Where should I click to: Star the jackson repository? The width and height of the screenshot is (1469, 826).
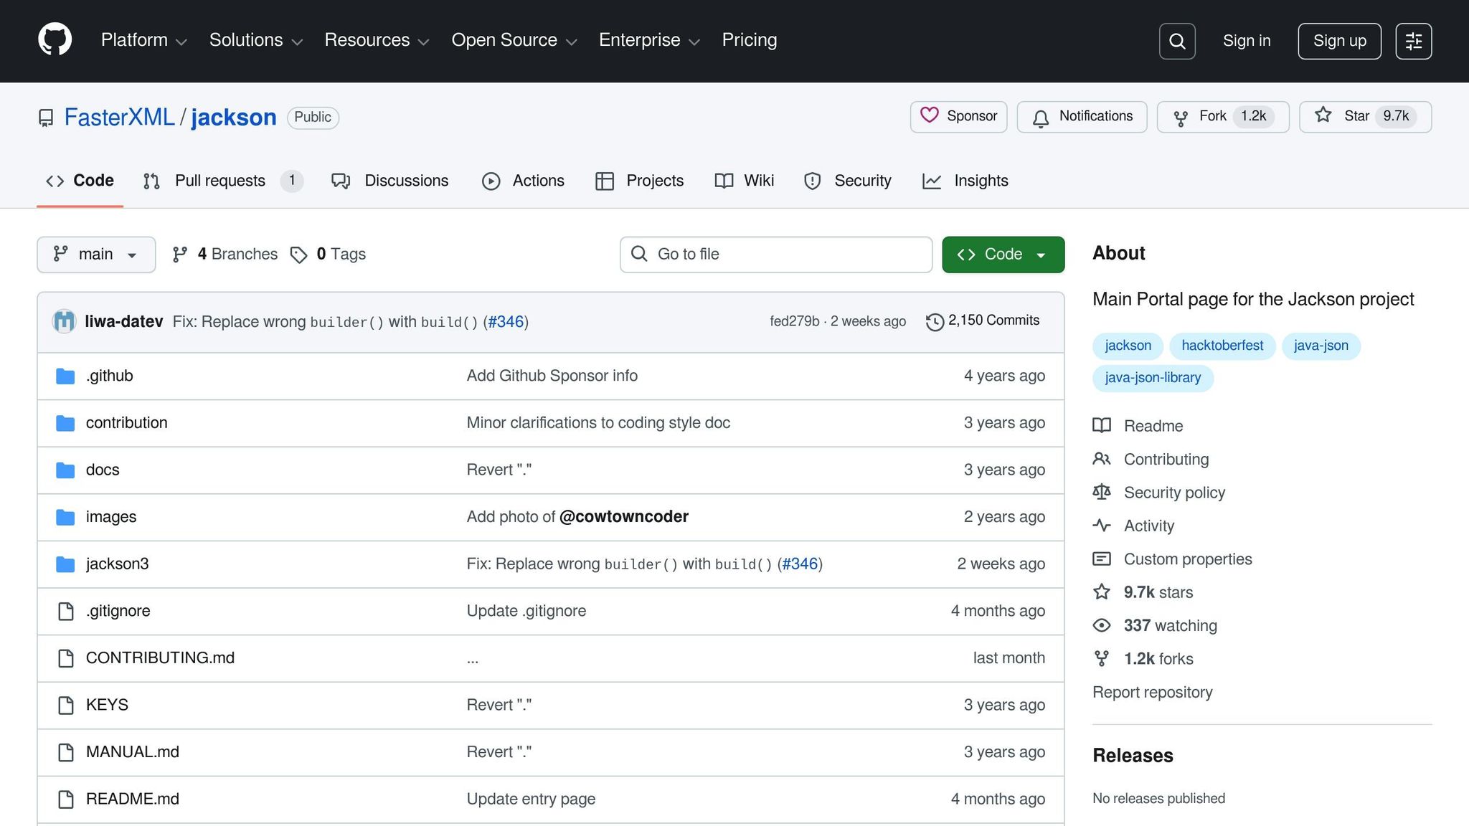pyautogui.click(x=1364, y=117)
